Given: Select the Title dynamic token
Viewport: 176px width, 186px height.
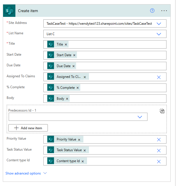Looking at the screenshot, I should click(58, 44).
